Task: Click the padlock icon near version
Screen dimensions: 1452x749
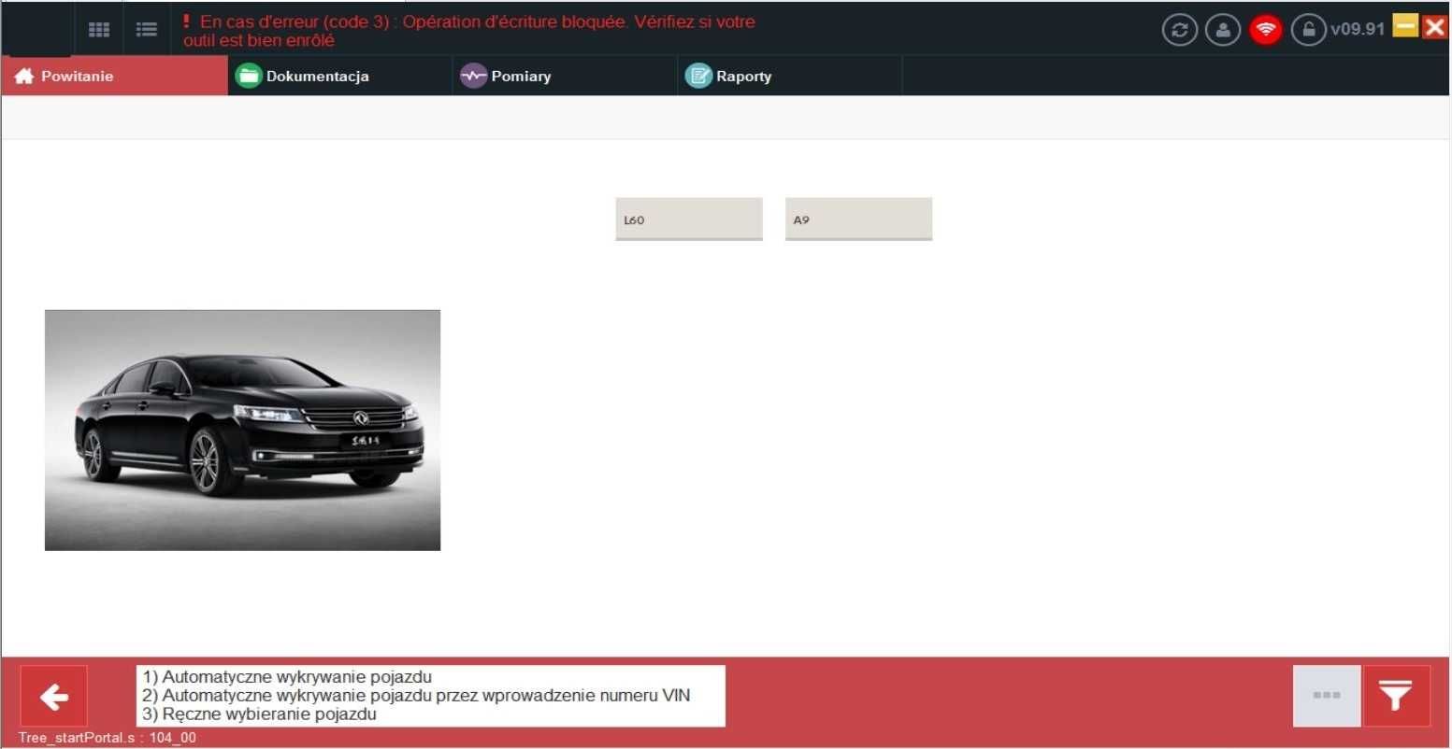Action: (1309, 30)
